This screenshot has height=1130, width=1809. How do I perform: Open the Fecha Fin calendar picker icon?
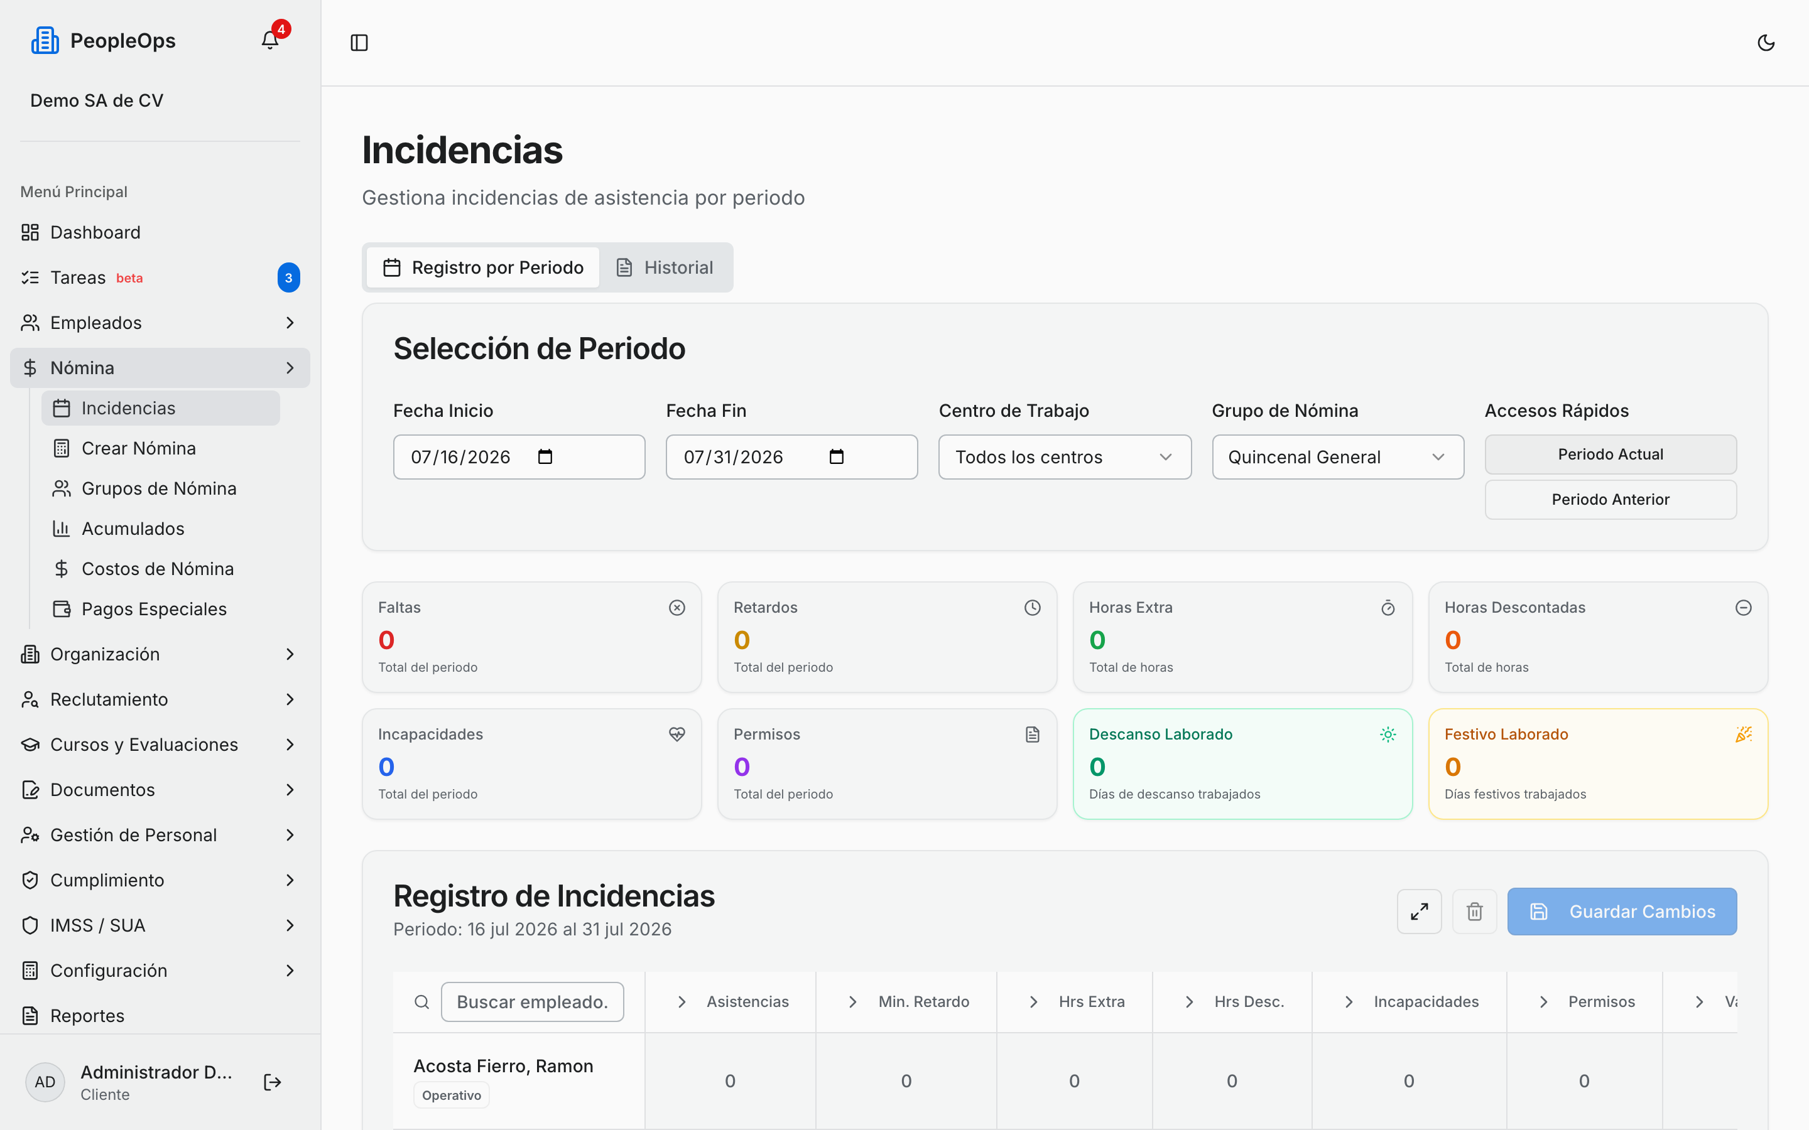837,456
